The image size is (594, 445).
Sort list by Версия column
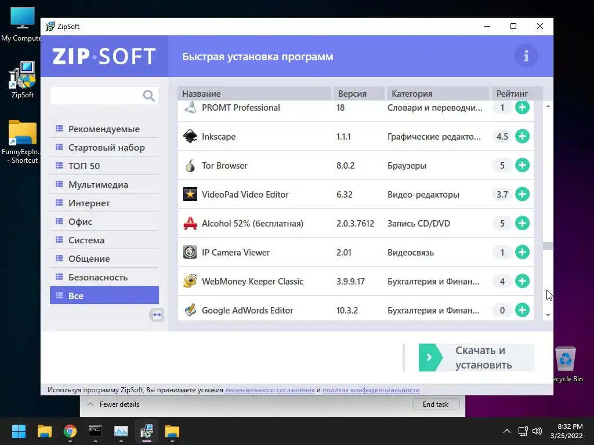coord(358,93)
